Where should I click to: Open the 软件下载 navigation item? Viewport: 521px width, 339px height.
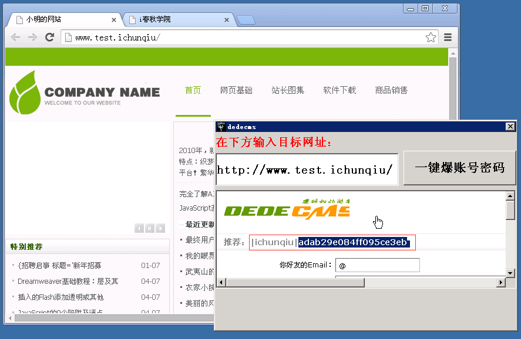click(340, 90)
